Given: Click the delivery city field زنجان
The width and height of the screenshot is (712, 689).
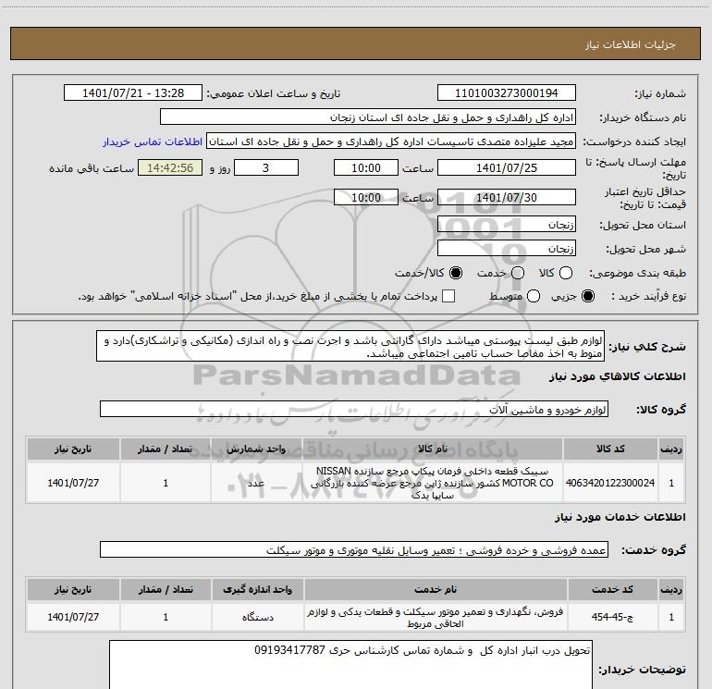Looking at the screenshot, I should pyautogui.click(x=507, y=248).
